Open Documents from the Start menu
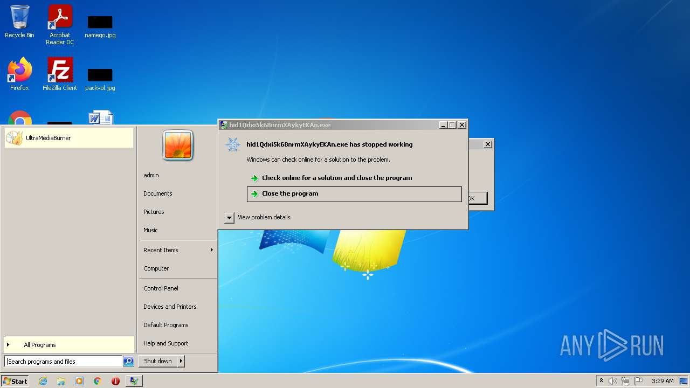This screenshot has height=388, width=690. 157,193
